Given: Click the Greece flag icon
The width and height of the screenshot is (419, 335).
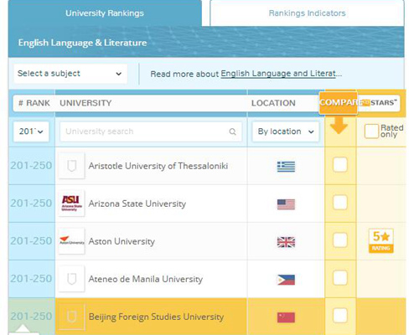Looking at the screenshot, I should coord(286,167).
